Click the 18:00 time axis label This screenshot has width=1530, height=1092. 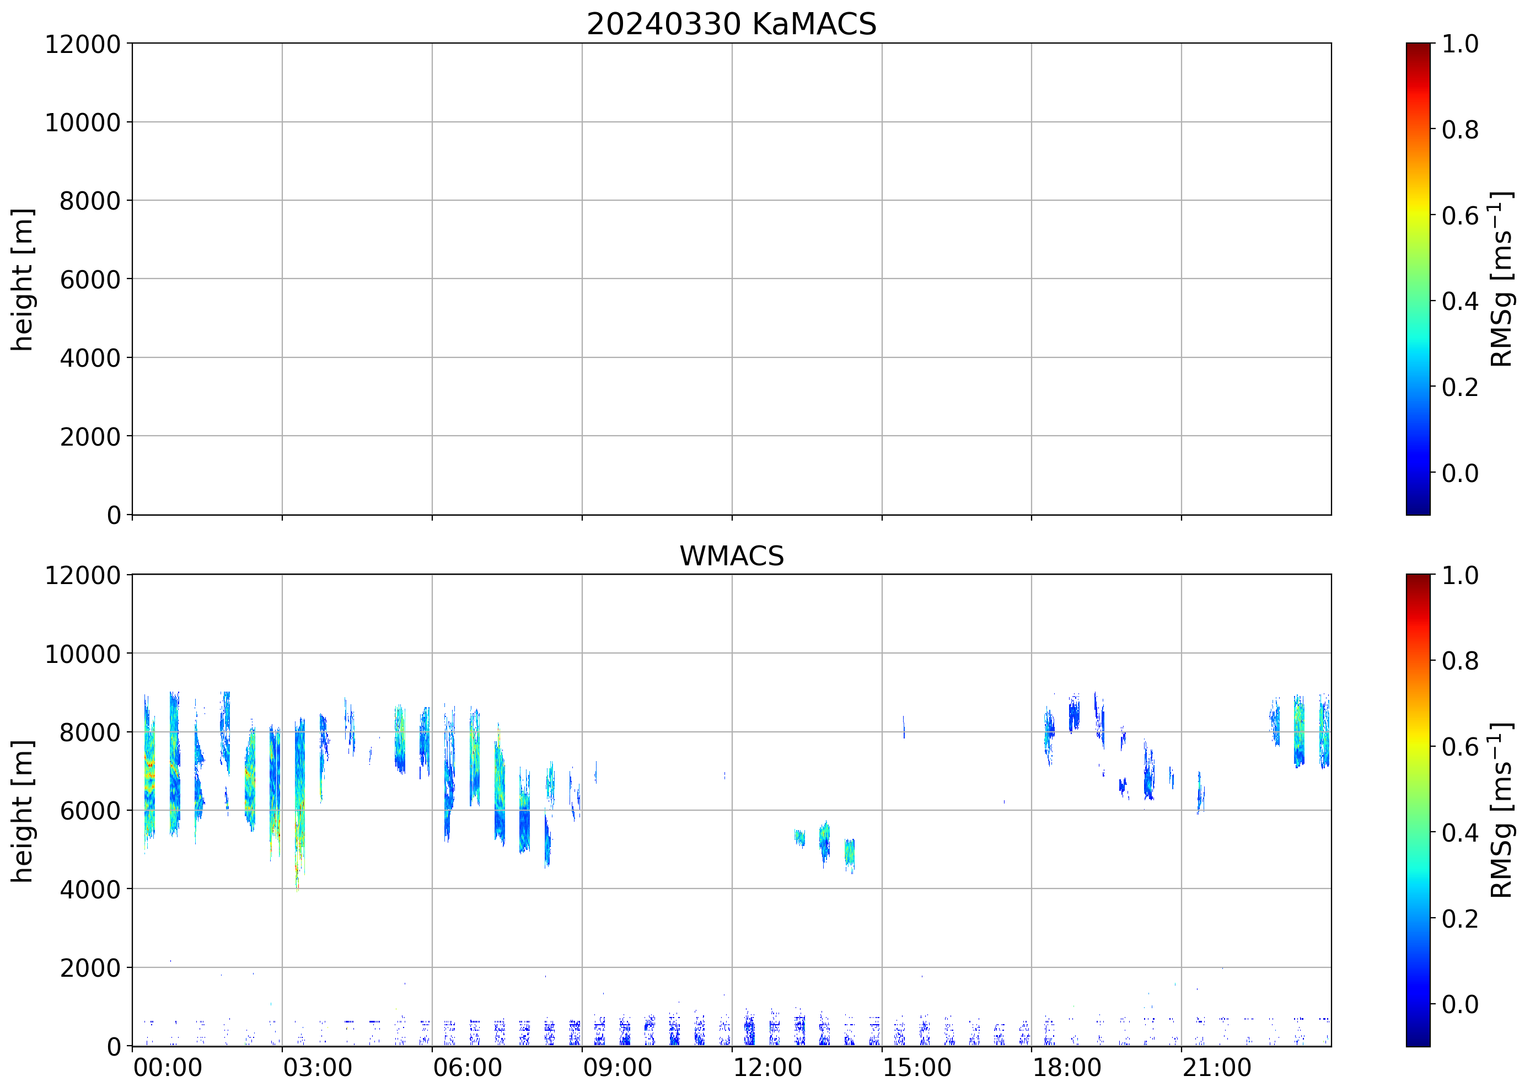coord(1067,1068)
